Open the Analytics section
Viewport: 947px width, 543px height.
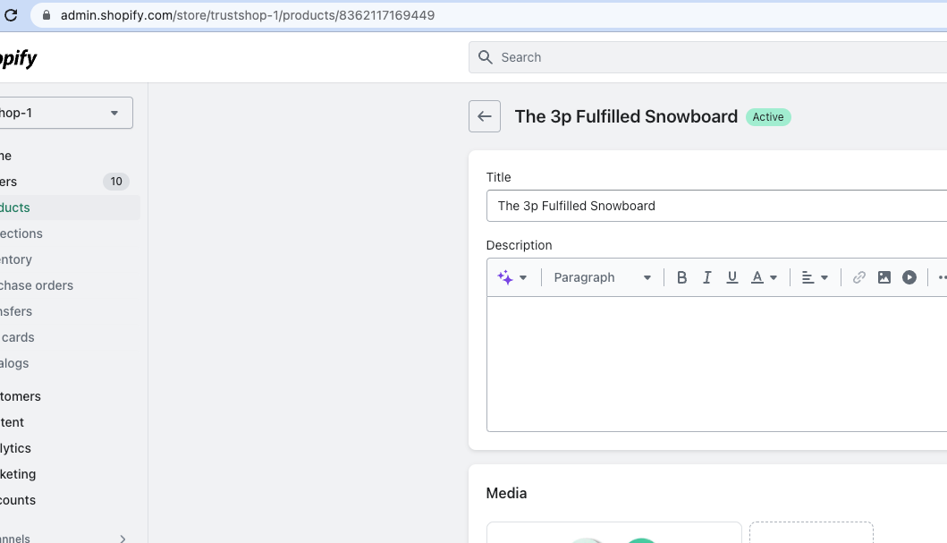[16, 448]
